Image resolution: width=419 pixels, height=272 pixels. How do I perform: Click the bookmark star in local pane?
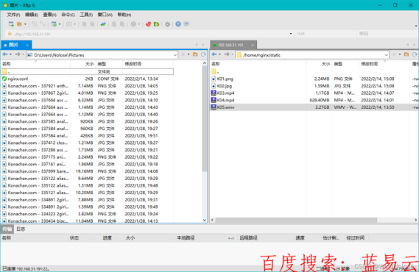[183, 54]
